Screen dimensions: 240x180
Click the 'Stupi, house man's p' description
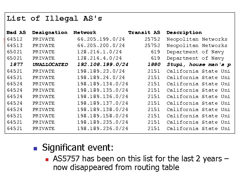tap(198, 64)
